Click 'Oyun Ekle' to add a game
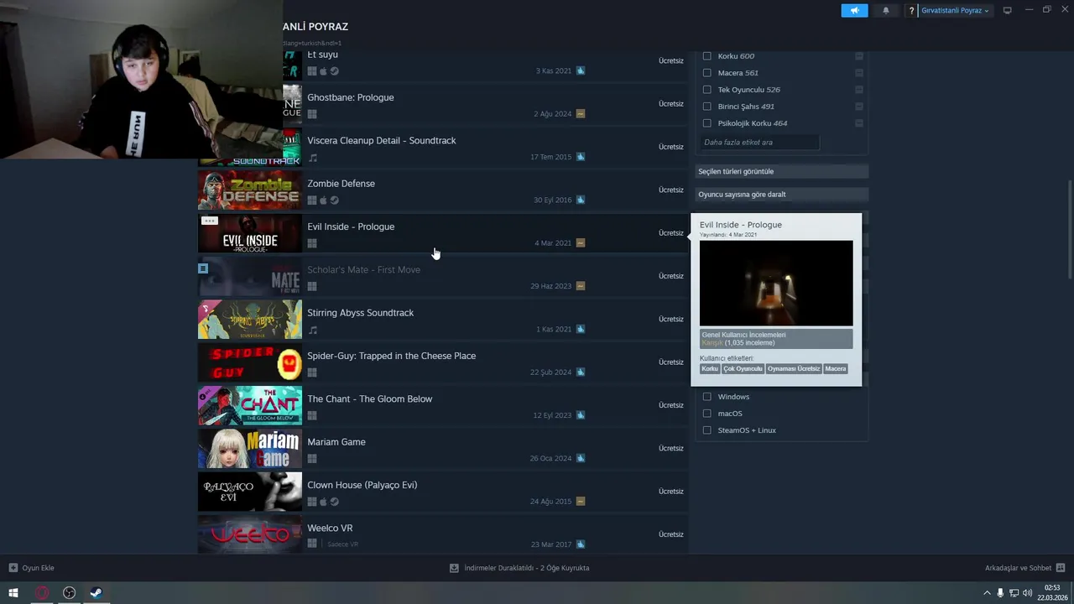This screenshot has width=1074, height=604. pyautogui.click(x=32, y=568)
